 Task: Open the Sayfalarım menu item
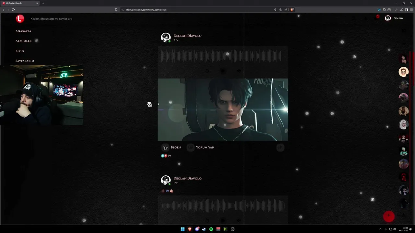(25, 61)
